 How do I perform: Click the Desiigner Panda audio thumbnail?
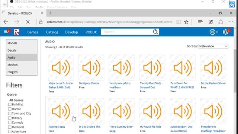point(91,68)
